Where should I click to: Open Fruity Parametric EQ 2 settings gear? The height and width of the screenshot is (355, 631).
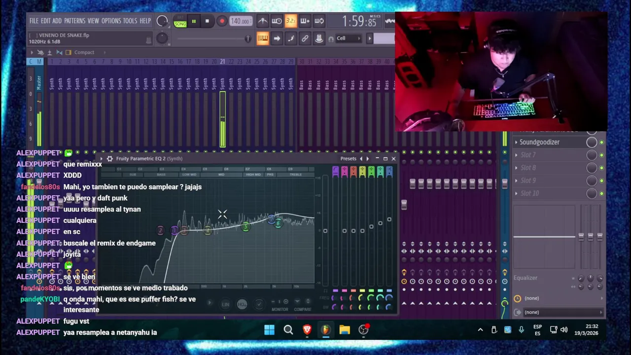click(x=110, y=159)
